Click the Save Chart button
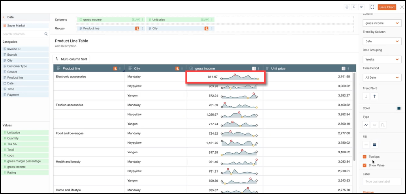The image size is (406, 194). [x=387, y=7]
